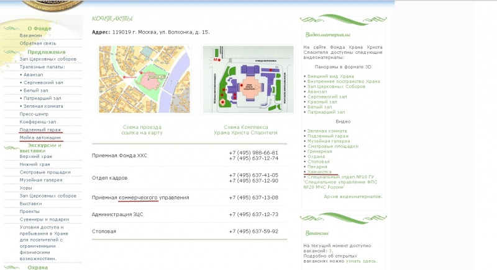Open Зеленая комната in the left menu
The image size is (497, 270).
click(43, 106)
